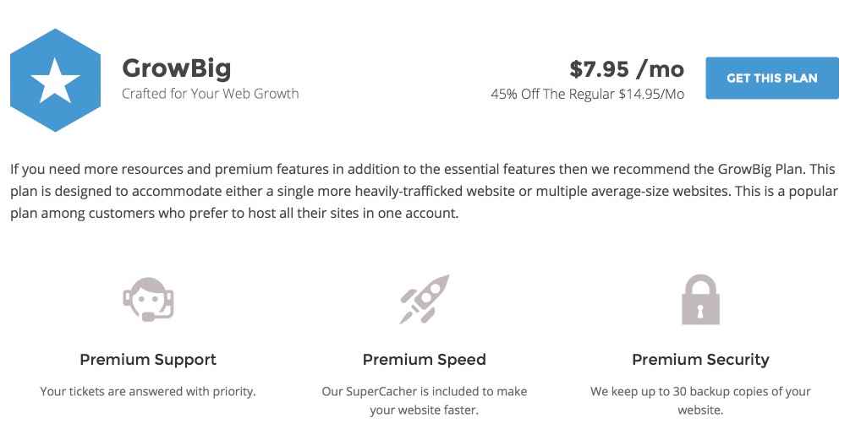Click the GrowBig plan description paragraph

pos(424,191)
